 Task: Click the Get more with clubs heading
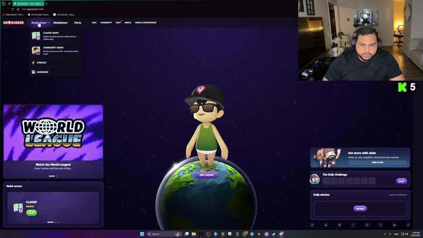click(x=362, y=153)
